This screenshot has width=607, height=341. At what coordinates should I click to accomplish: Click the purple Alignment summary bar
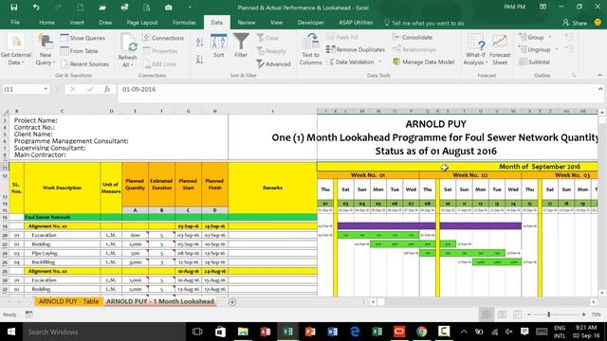pos(429,225)
